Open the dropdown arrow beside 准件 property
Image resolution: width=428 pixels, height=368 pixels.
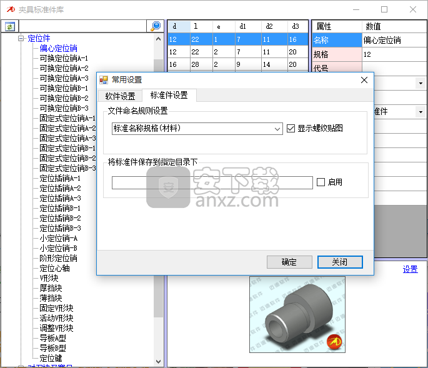pos(421,112)
